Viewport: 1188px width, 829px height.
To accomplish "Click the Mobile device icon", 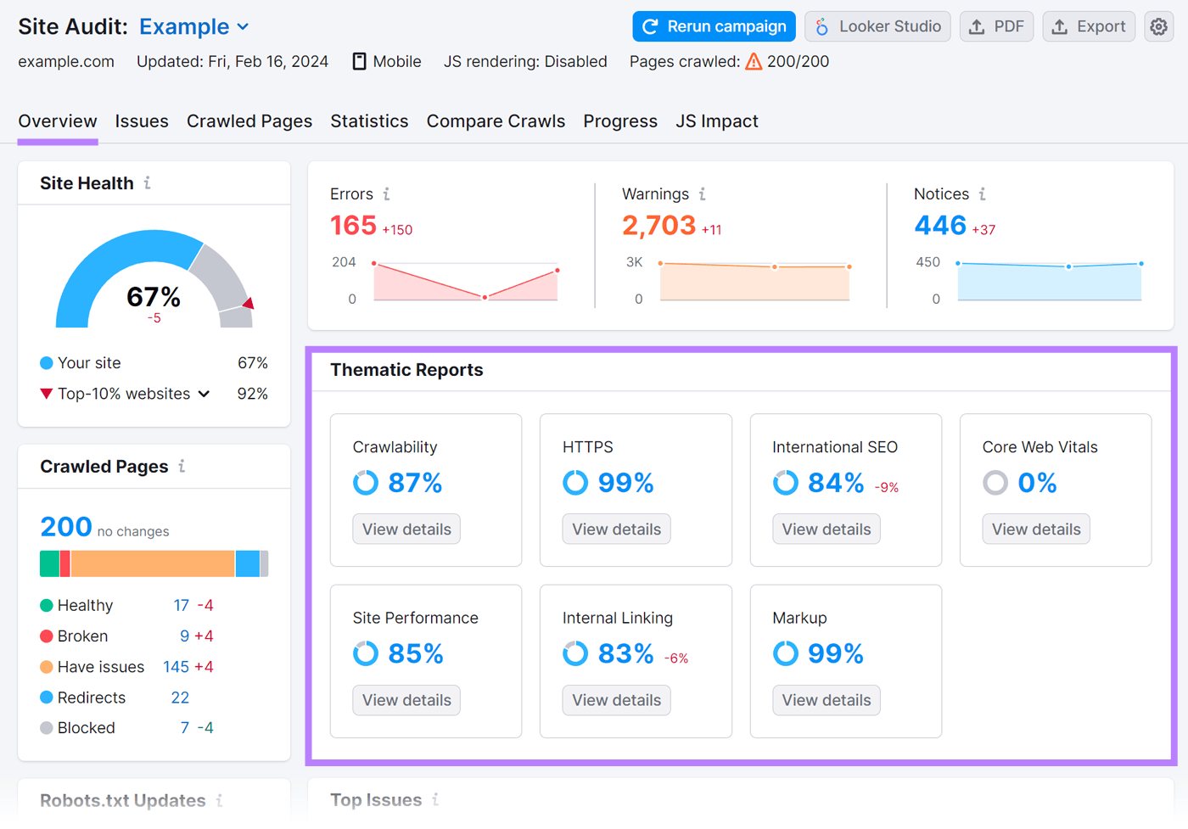I will click(x=360, y=62).
